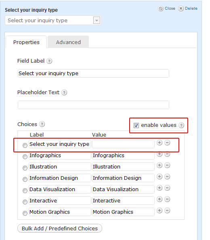The width and height of the screenshot is (210, 240).
Task: Click the Delete field link
Action: (x=188, y=8)
